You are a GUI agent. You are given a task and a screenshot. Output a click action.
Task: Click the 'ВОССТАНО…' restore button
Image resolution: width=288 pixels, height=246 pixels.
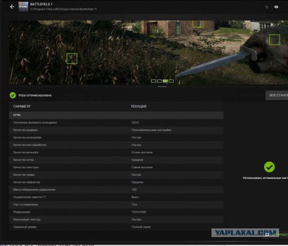[x=277, y=95]
